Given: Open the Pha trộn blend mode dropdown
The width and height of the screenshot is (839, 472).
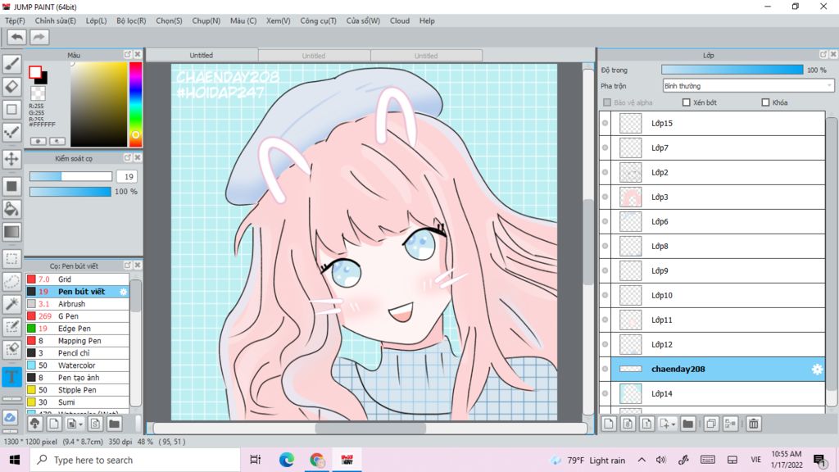Looking at the screenshot, I should pyautogui.click(x=748, y=85).
